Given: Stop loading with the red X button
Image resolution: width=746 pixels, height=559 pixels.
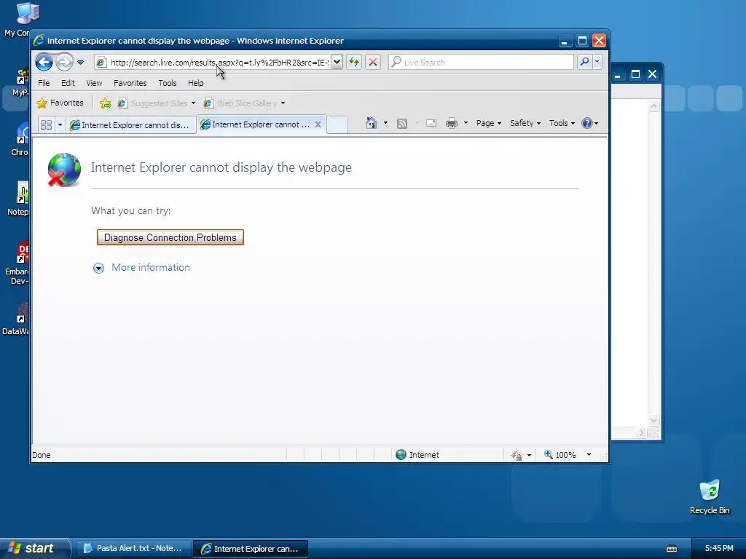Looking at the screenshot, I should pyautogui.click(x=373, y=63).
